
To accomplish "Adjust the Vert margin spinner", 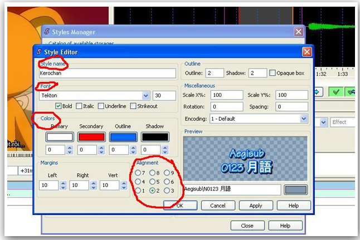I will 124,185.
